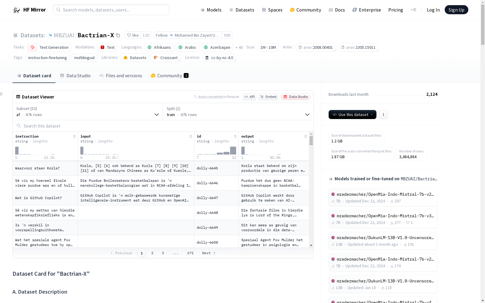
Task: Open the Croissant library tag
Action: tap(166, 58)
